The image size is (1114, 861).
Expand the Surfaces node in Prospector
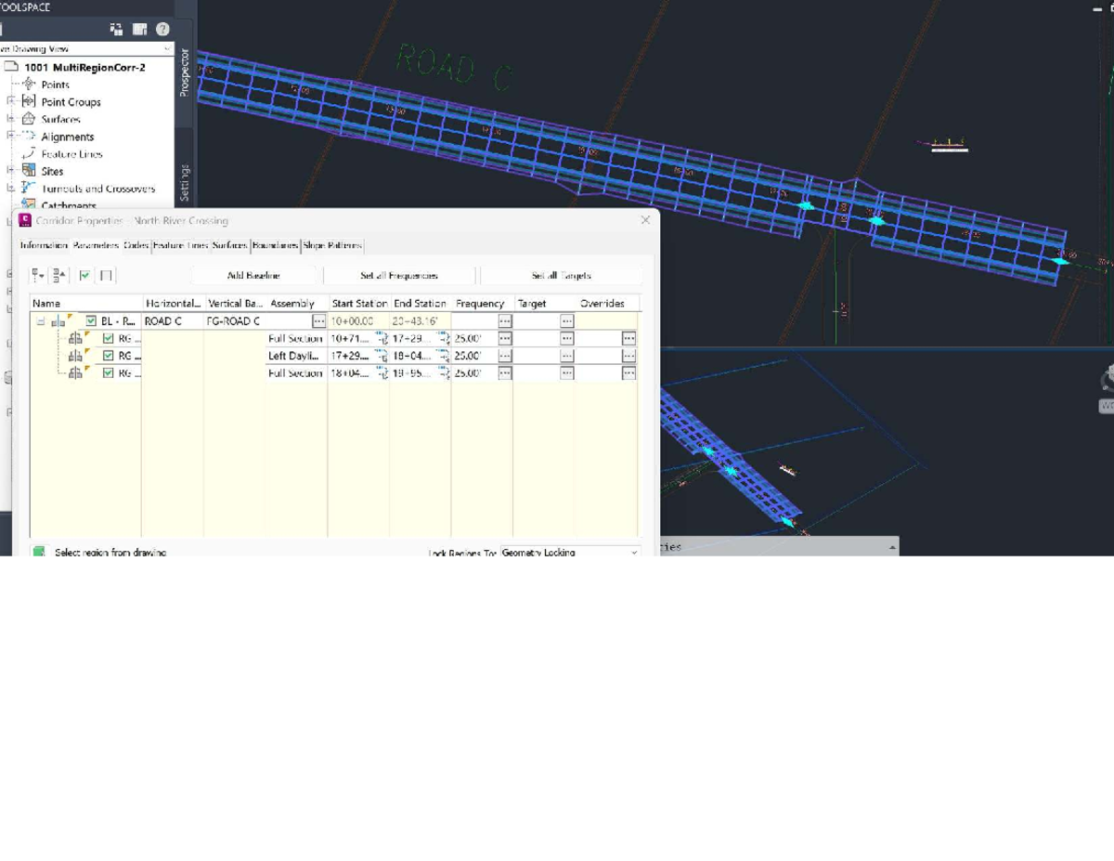(10, 119)
